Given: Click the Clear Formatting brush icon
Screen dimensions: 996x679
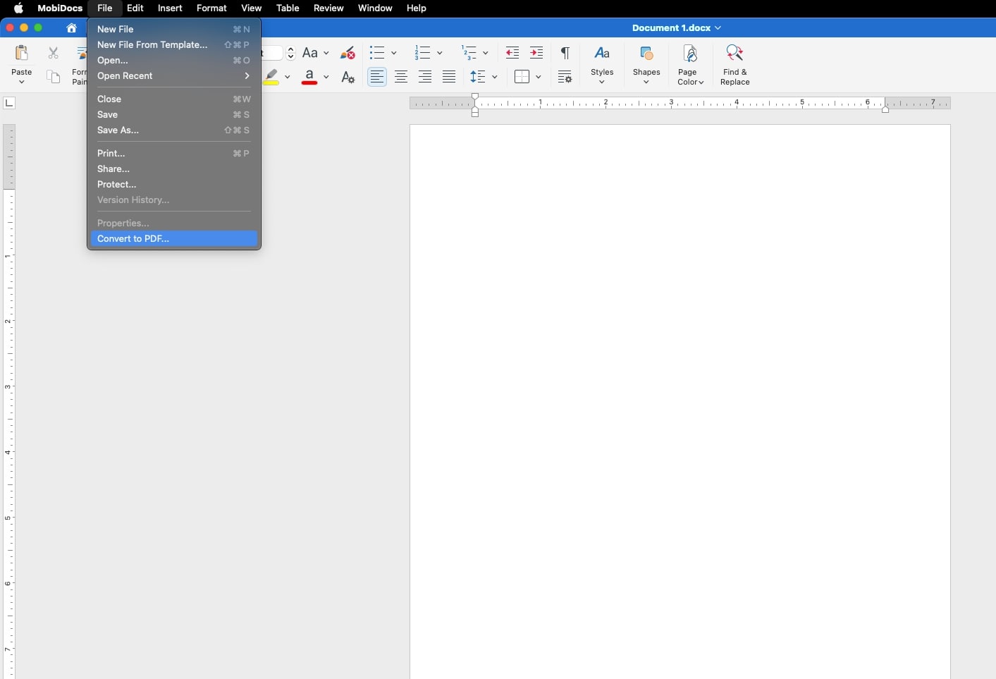Looking at the screenshot, I should point(347,53).
